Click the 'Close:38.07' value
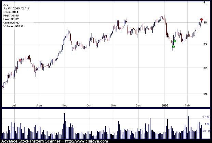212x143 pixels. click(12, 23)
